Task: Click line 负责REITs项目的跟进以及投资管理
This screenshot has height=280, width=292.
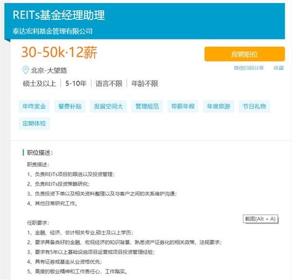Action: click(x=71, y=174)
